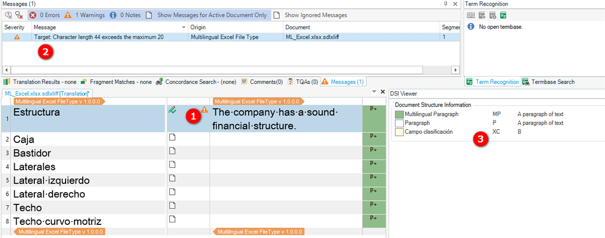The height and width of the screenshot is (238, 605).
Task: Open the Message column filter dropdown arrow
Action: 184,27
